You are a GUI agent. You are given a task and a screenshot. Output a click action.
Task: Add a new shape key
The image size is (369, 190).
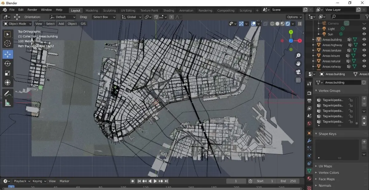coord(364,142)
